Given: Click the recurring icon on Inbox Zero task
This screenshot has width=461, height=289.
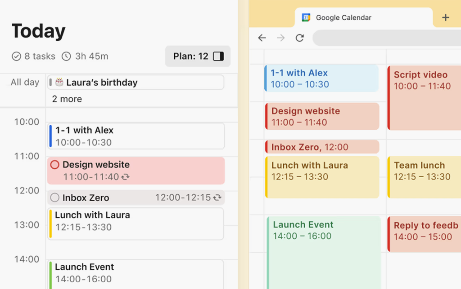Looking at the screenshot, I should 217,197.
